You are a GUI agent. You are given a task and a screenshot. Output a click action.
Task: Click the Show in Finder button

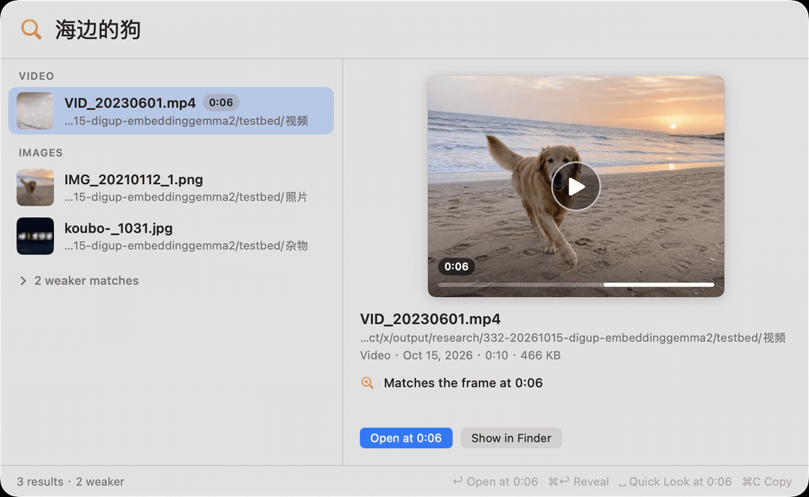coord(512,438)
